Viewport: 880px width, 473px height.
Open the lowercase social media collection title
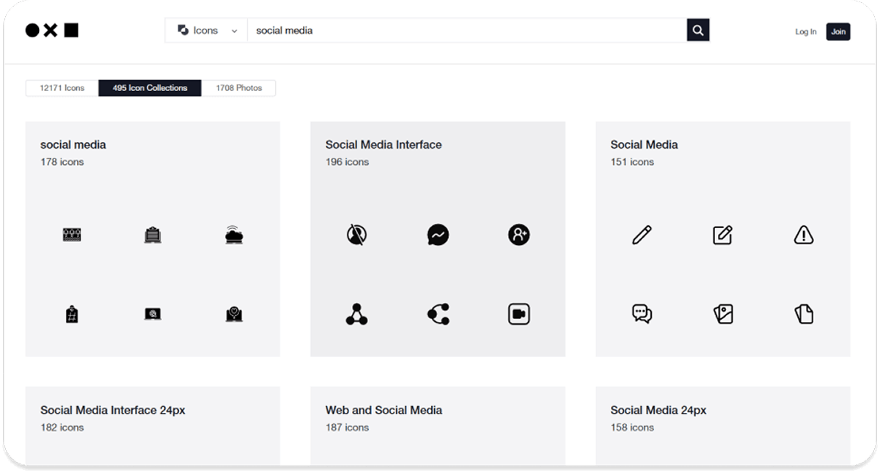click(73, 144)
